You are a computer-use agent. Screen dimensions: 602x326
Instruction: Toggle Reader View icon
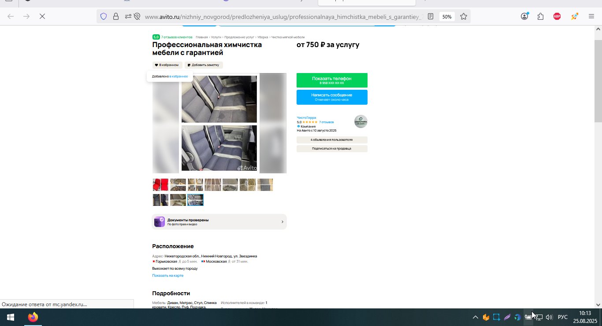pos(431,16)
